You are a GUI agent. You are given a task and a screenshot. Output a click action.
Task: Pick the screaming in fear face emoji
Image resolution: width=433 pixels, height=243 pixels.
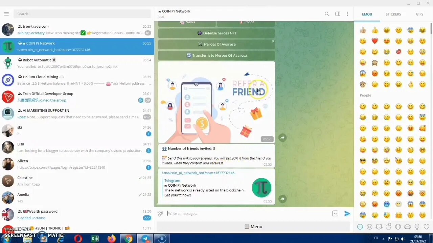[x=363, y=73]
